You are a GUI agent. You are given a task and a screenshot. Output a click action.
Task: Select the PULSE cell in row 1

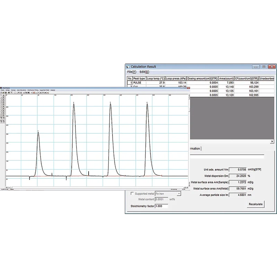click(139, 83)
